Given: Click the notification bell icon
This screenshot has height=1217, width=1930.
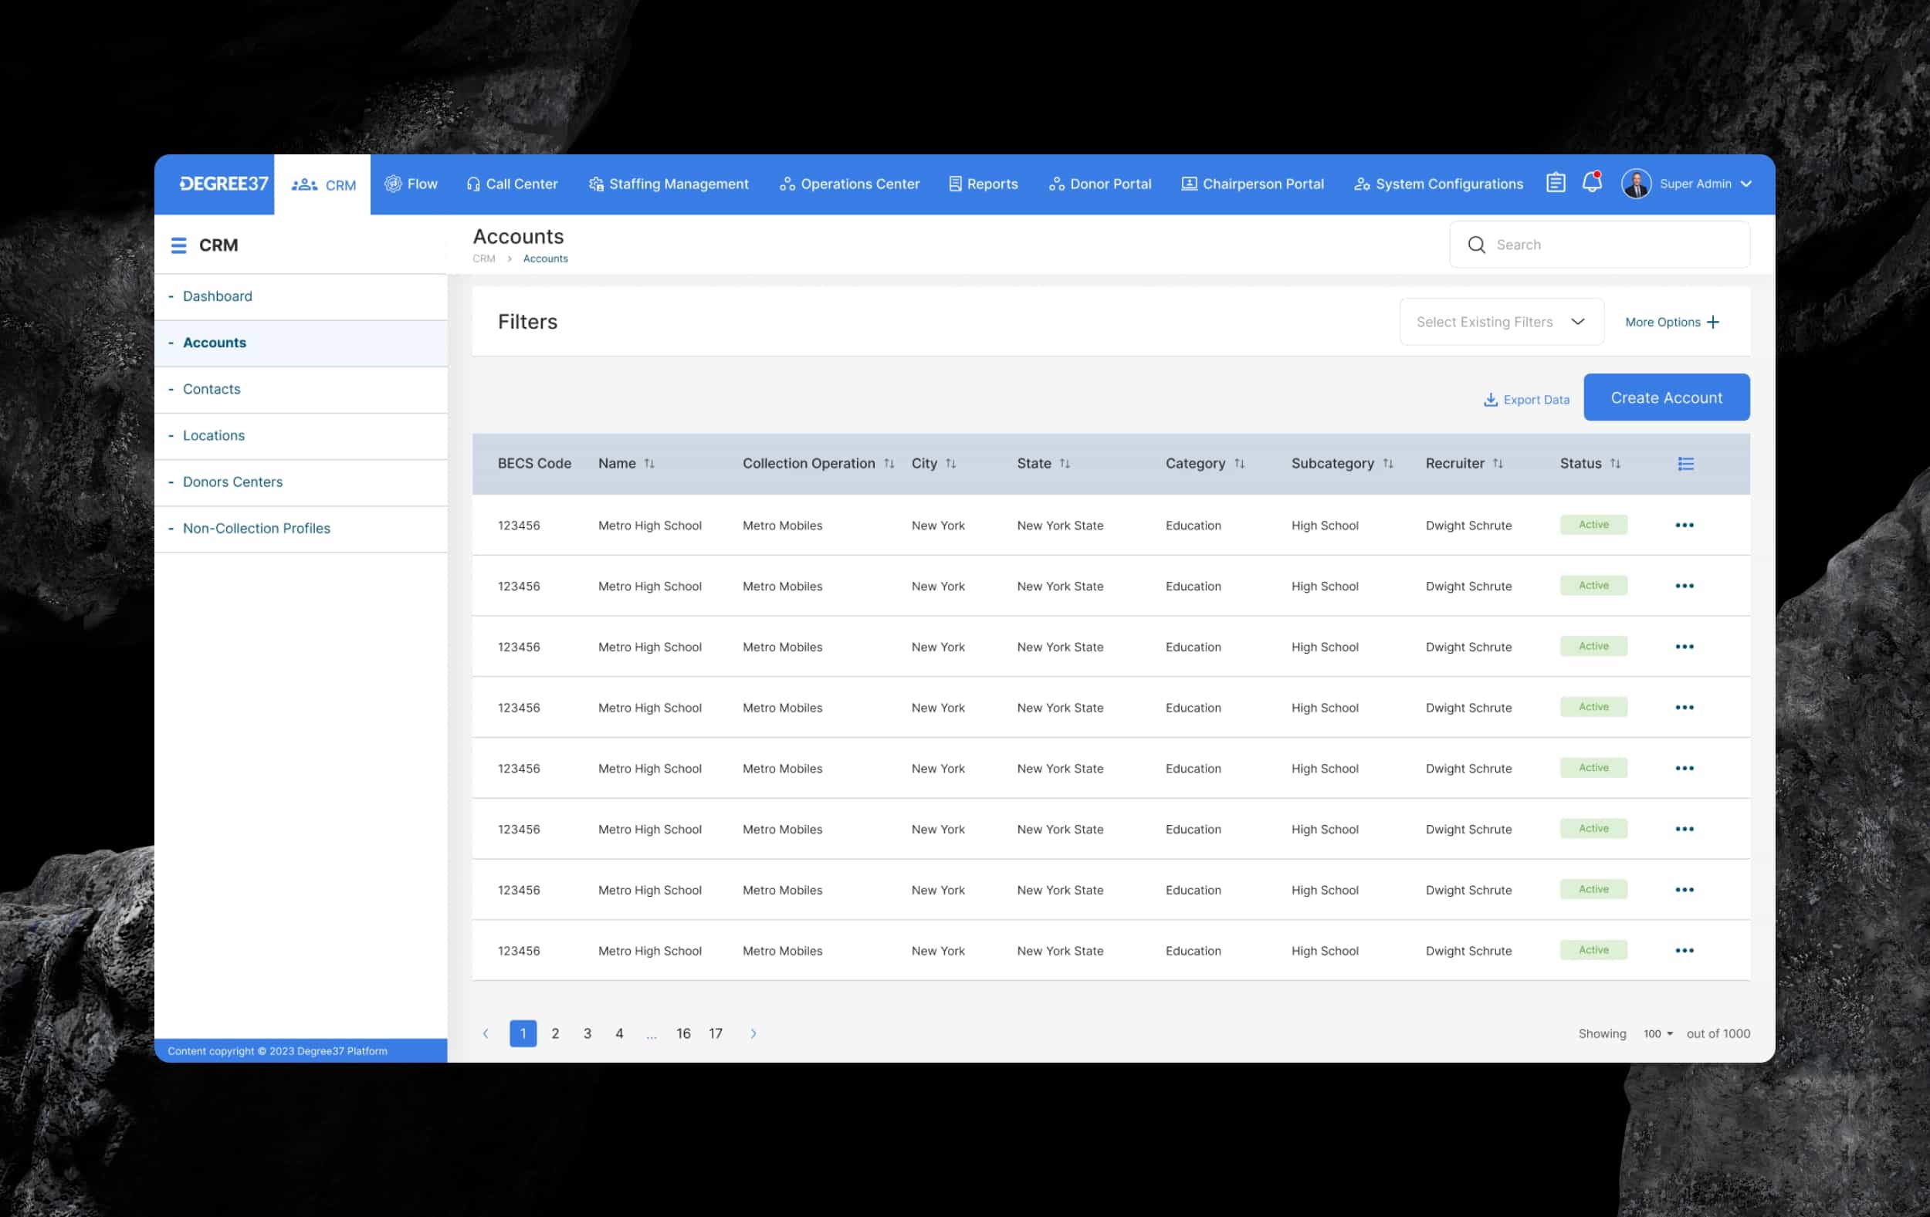Looking at the screenshot, I should click(x=1592, y=183).
